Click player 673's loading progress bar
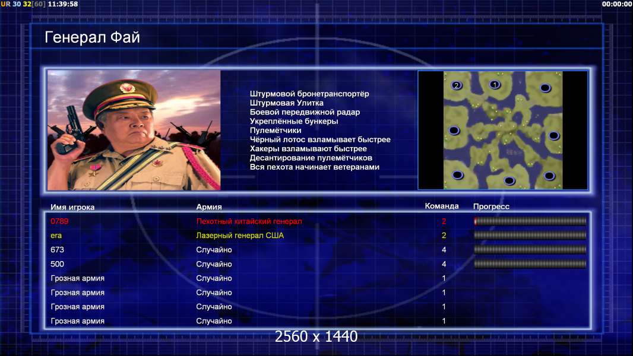 pyautogui.click(x=530, y=250)
